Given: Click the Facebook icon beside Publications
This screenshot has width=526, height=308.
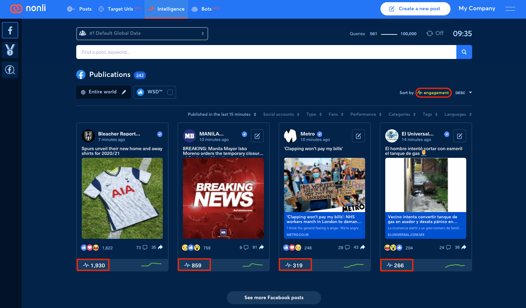Looking at the screenshot, I should click(81, 75).
